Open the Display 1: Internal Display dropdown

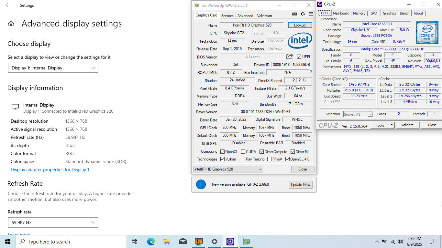53,68
